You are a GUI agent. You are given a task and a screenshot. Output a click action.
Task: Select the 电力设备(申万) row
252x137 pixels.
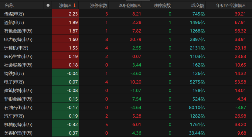click(x=126, y=39)
